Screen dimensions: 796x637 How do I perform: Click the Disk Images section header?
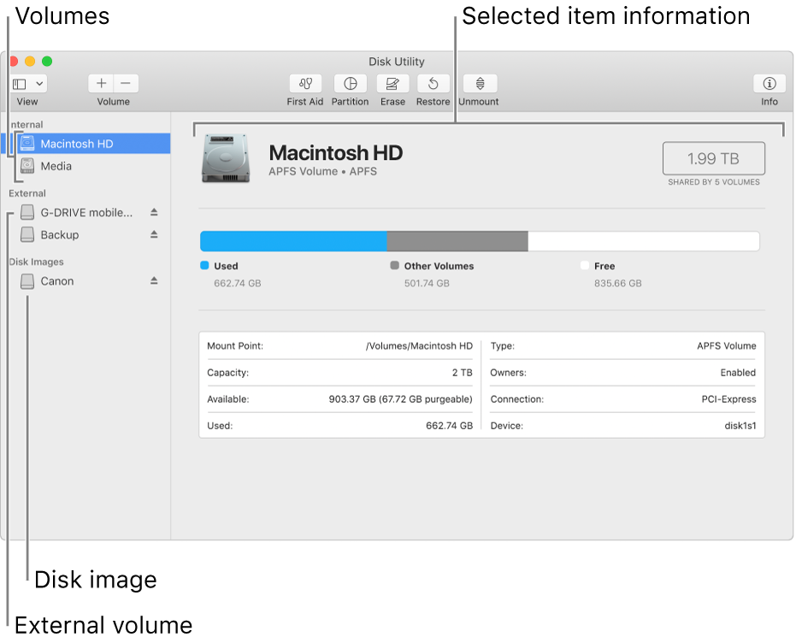pos(36,262)
